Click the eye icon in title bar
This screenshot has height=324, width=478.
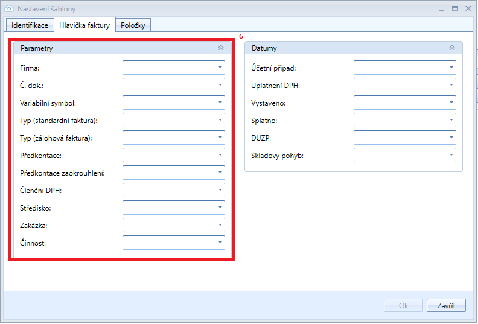click(9, 9)
